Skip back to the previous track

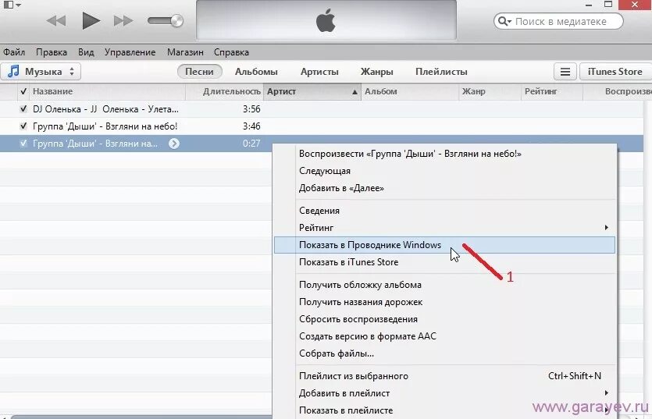tap(55, 20)
